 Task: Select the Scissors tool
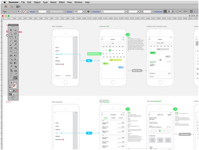[16, 49]
